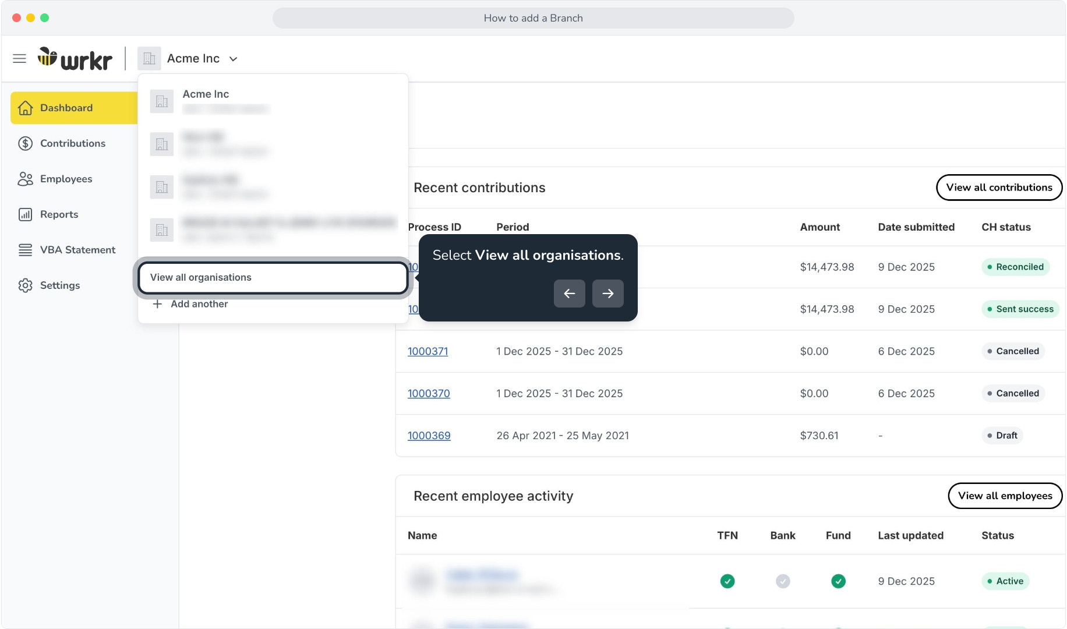Click the Reports chart icon

point(25,214)
